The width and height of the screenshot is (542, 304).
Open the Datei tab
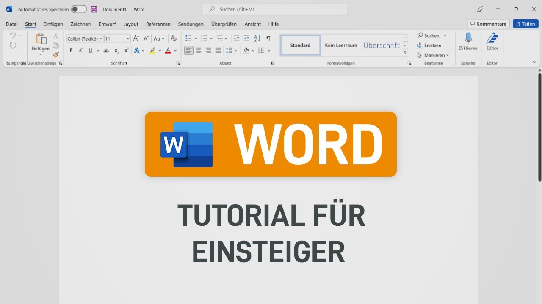pyautogui.click(x=12, y=24)
